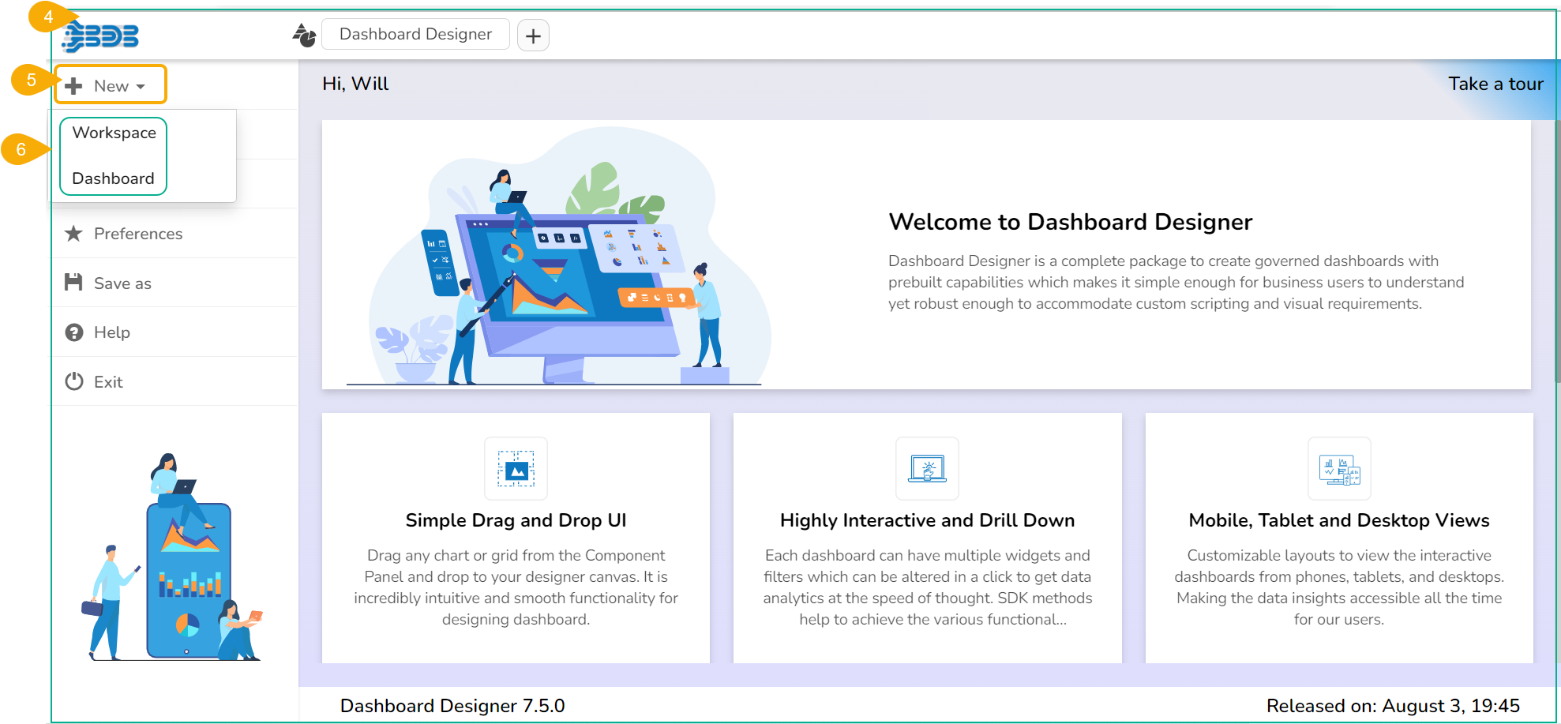Select Dashboard from the New menu

tap(113, 178)
